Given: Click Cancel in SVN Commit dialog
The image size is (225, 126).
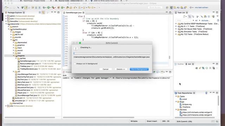Looking at the screenshot, I should (105, 69).
